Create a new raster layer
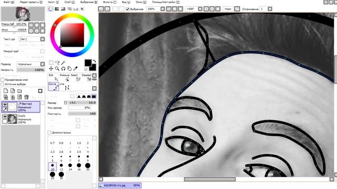337x189 pixels. click(6, 91)
